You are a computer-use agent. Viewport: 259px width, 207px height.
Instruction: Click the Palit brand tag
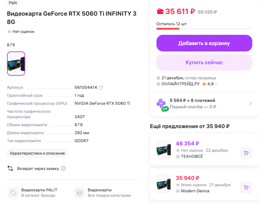tap(13, 3)
